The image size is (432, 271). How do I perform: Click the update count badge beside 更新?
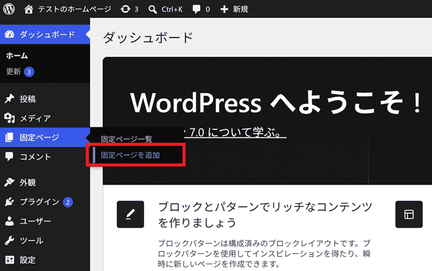(29, 72)
